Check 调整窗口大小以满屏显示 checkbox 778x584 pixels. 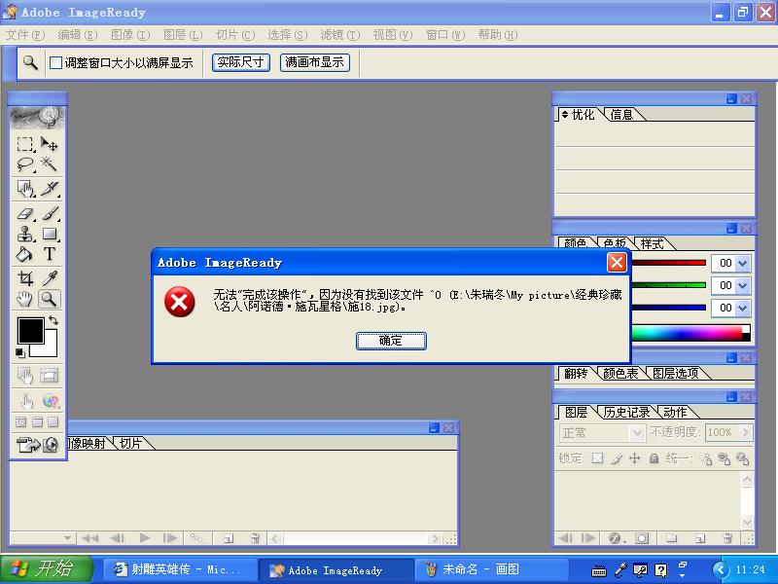point(56,62)
